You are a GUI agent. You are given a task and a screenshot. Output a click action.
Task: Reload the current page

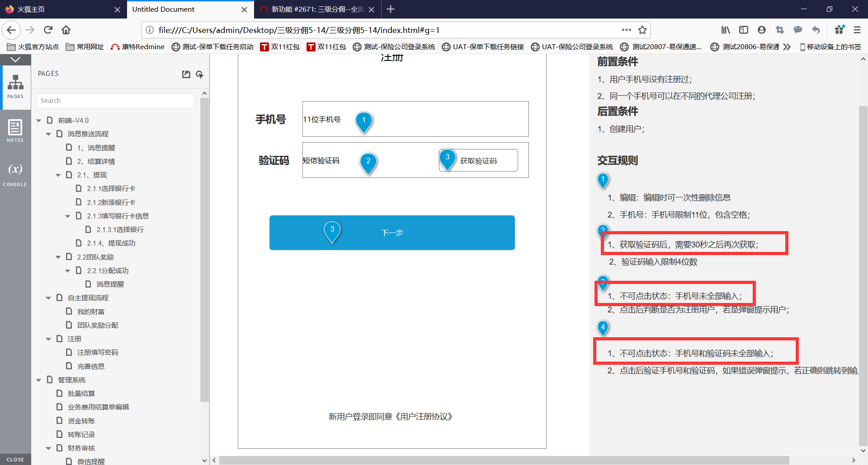(48, 30)
